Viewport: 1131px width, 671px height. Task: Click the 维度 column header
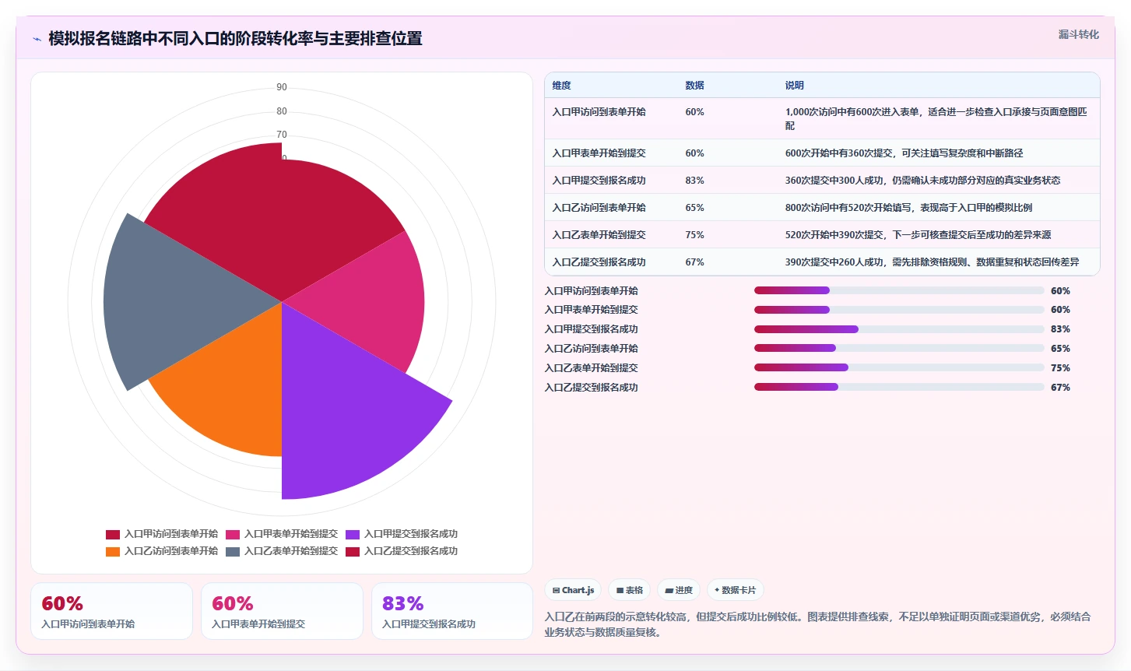[x=562, y=86]
